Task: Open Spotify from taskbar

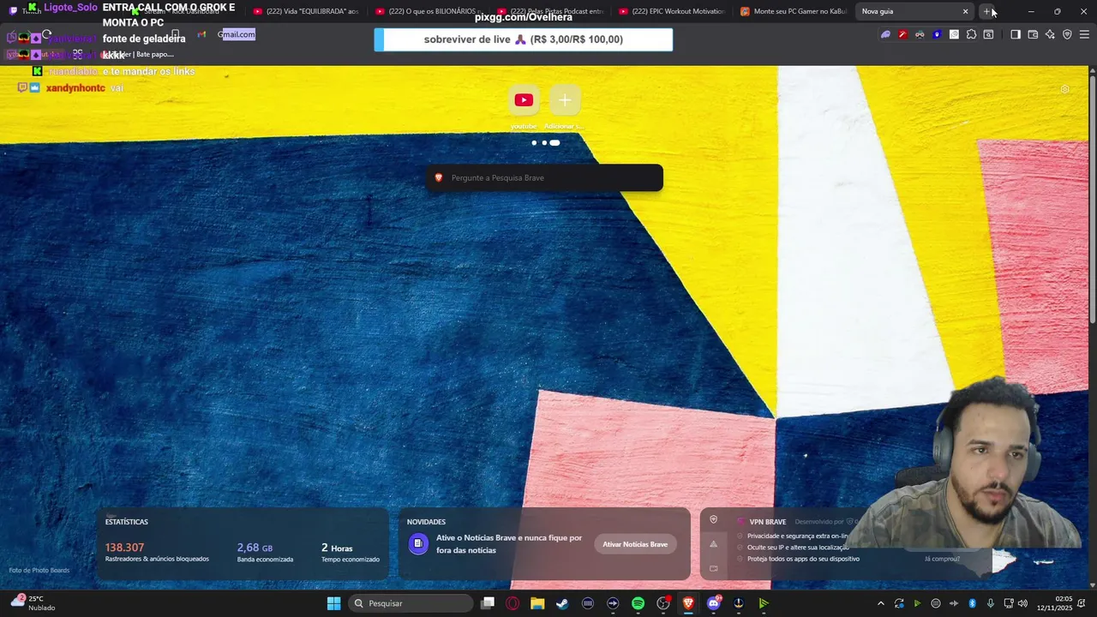Action: [638, 603]
